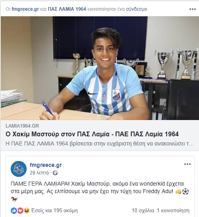Show the 10 σχόλια comments
199x217 pixels.
(x=143, y=211)
